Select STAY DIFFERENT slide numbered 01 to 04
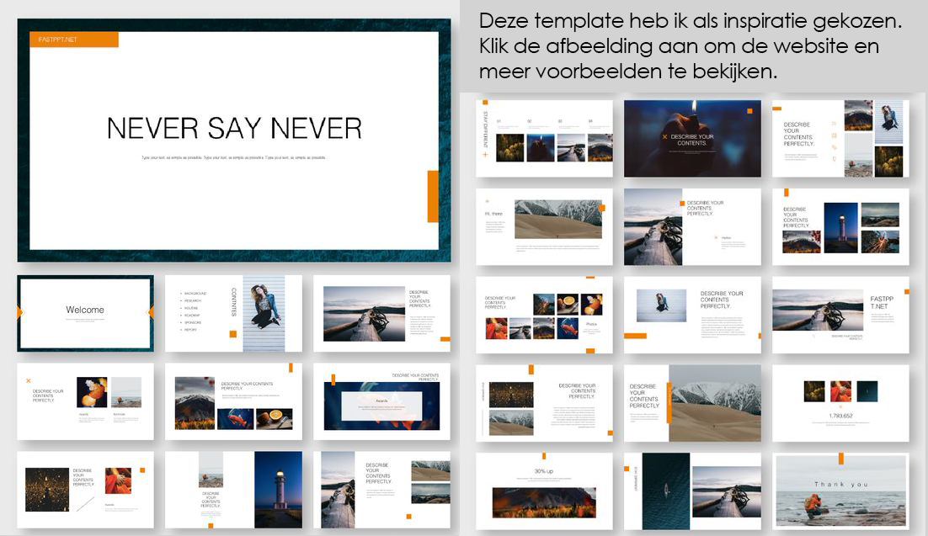 coord(545,139)
